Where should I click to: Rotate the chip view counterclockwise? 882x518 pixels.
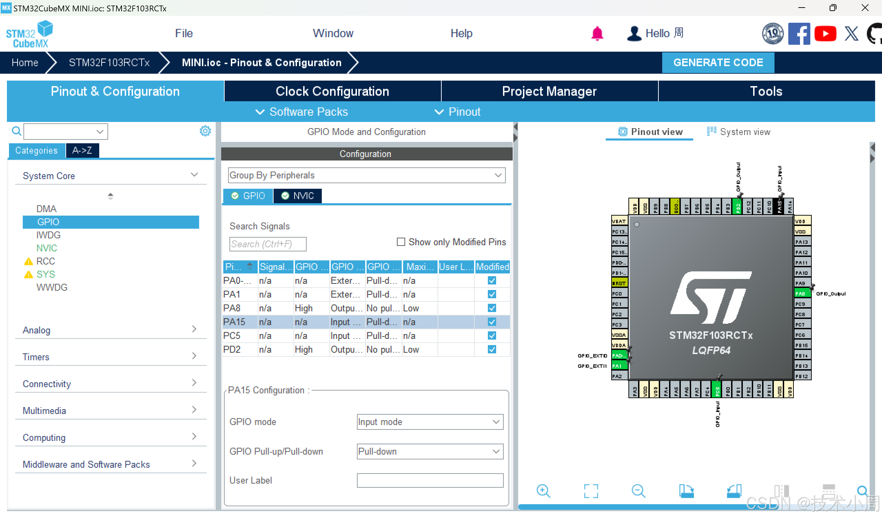tap(734, 491)
